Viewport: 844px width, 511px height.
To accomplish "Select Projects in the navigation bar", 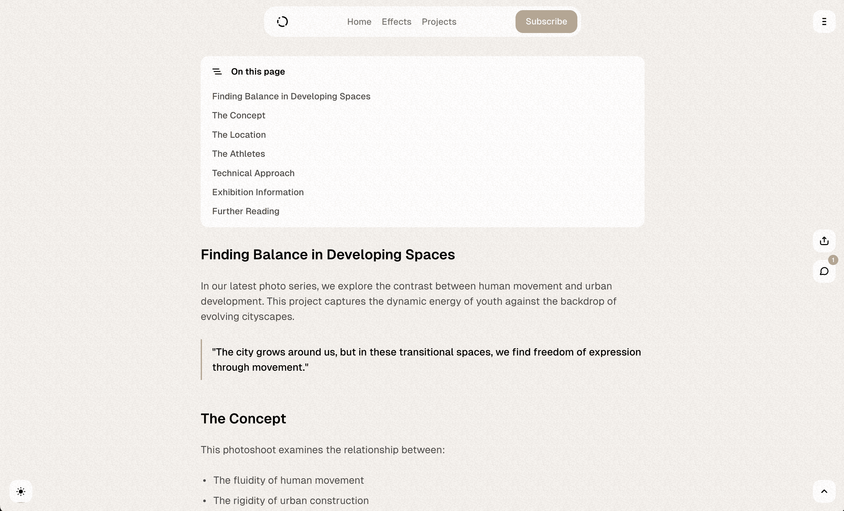I will (439, 21).
